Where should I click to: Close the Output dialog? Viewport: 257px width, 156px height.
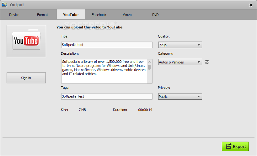pos(251,5)
